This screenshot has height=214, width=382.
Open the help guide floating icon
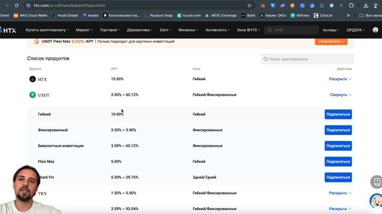[377, 182]
